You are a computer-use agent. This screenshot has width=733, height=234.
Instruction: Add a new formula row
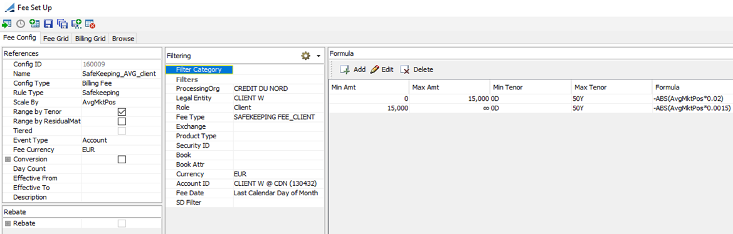tap(353, 69)
